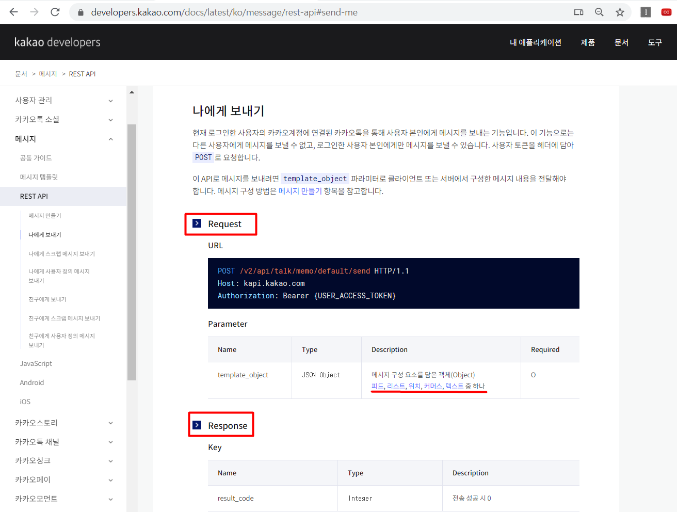The height and width of the screenshot is (512, 677).
Task: Open the 도구 menu in the header
Action: (x=655, y=42)
